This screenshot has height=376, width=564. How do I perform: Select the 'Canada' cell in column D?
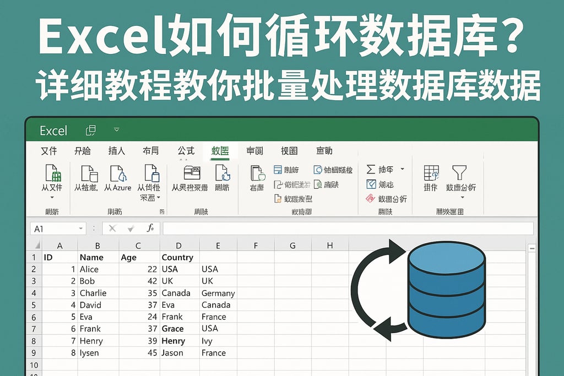pos(180,293)
